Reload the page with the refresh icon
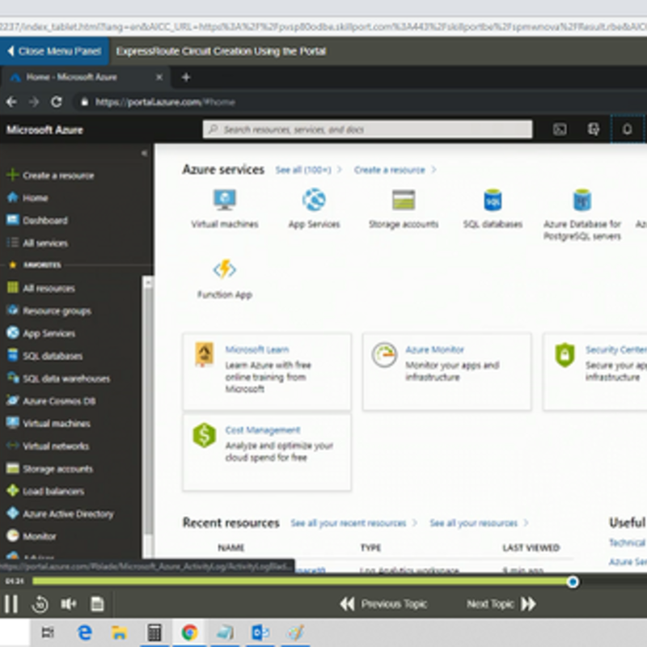The image size is (647, 647). coord(57,102)
